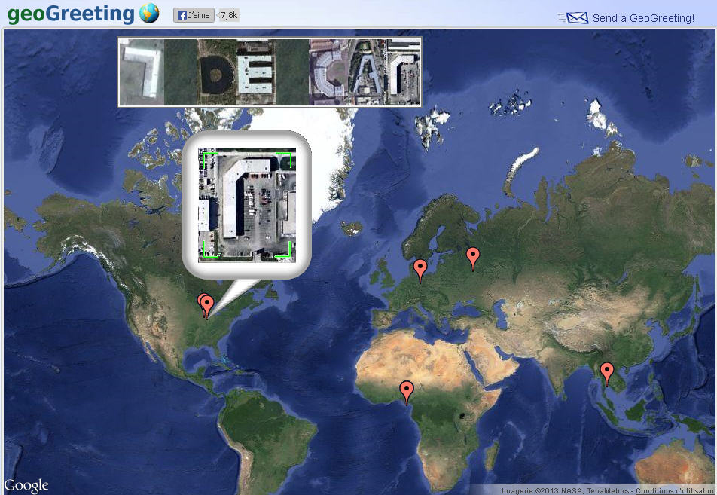Select the letter D building thumbnail
The width and height of the screenshot is (717, 495).
(217, 72)
